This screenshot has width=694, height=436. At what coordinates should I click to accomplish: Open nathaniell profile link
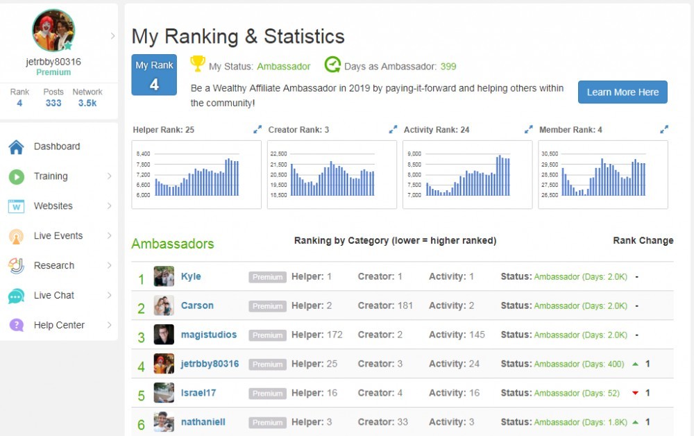click(203, 422)
